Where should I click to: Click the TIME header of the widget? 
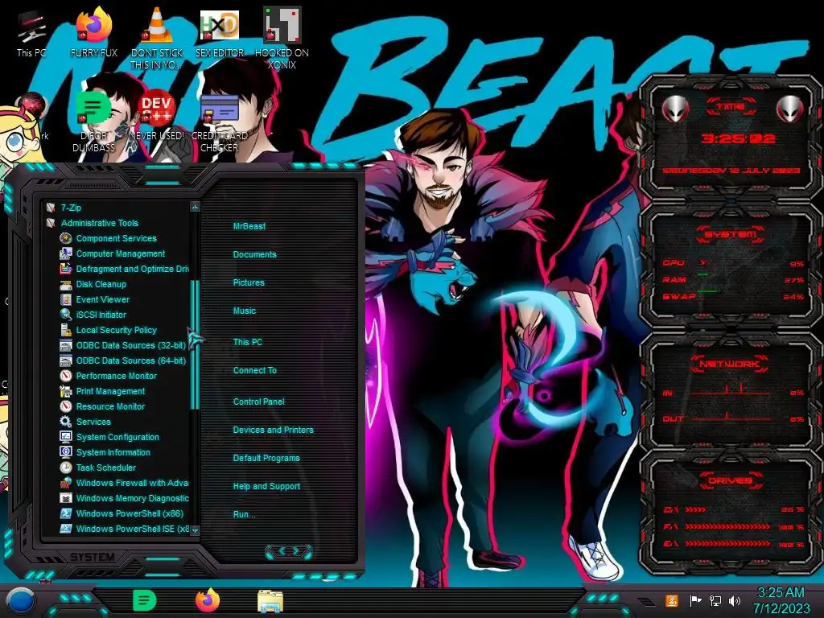pyautogui.click(x=731, y=106)
